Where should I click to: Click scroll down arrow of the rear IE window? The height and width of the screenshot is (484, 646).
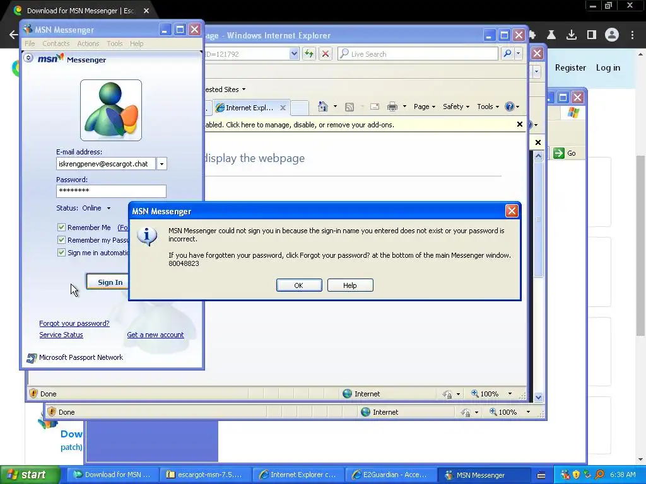538,397
